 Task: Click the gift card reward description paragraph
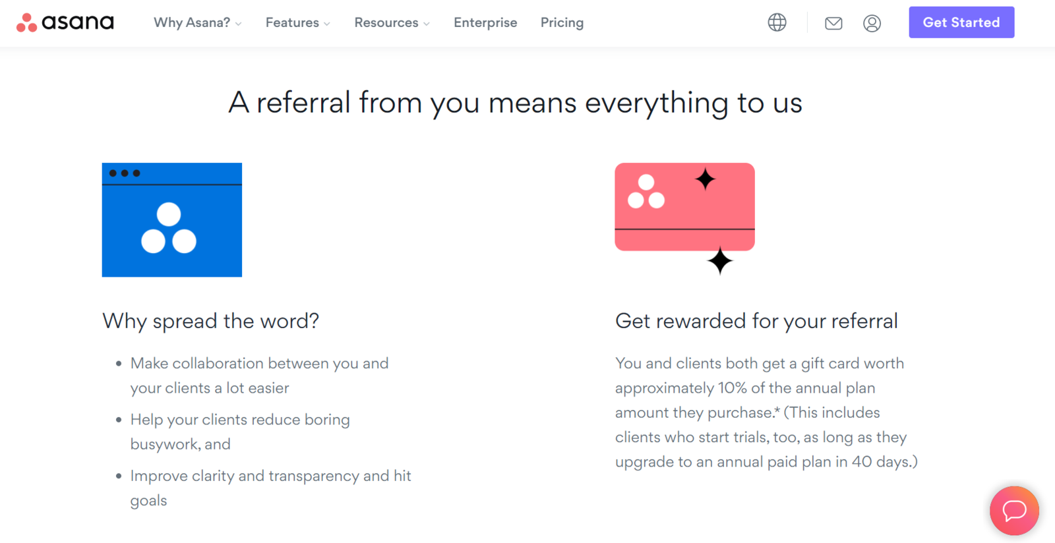pos(766,413)
